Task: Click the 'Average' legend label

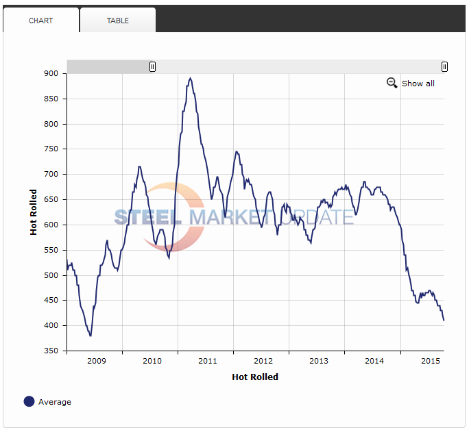Action: (55, 402)
